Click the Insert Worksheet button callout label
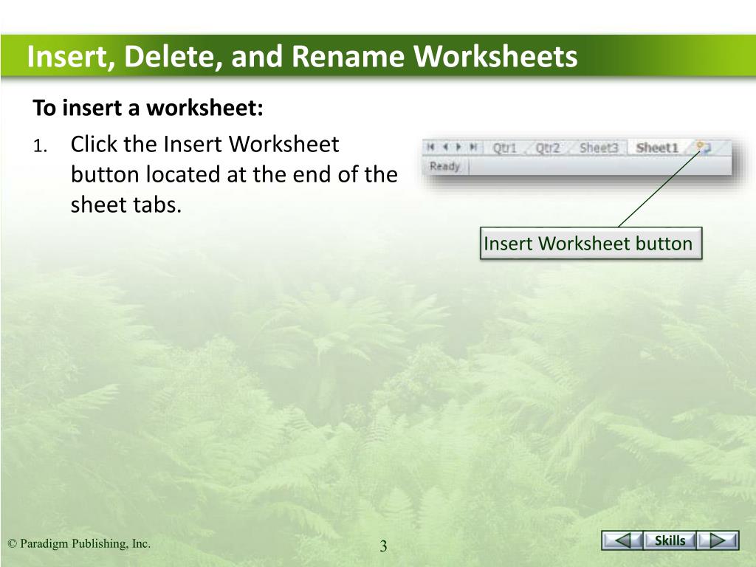This screenshot has height=567, width=756. pos(591,244)
